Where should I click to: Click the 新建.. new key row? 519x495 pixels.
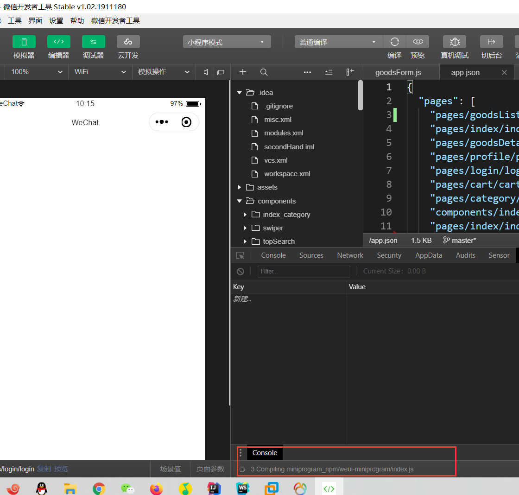pyautogui.click(x=288, y=299)
